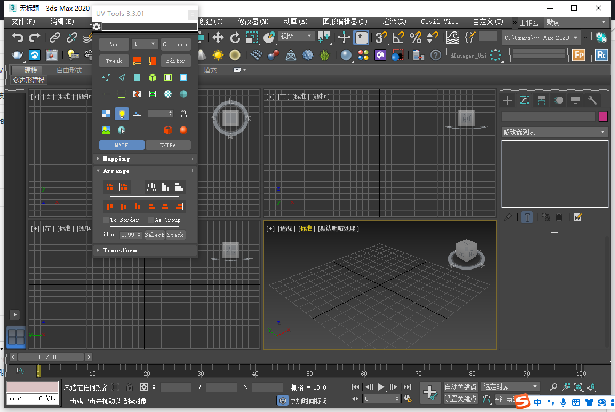Enable the To Border checkbox
Image resolution: width=615 pixels, height=412 pixels.
click(x=106, y=220)
